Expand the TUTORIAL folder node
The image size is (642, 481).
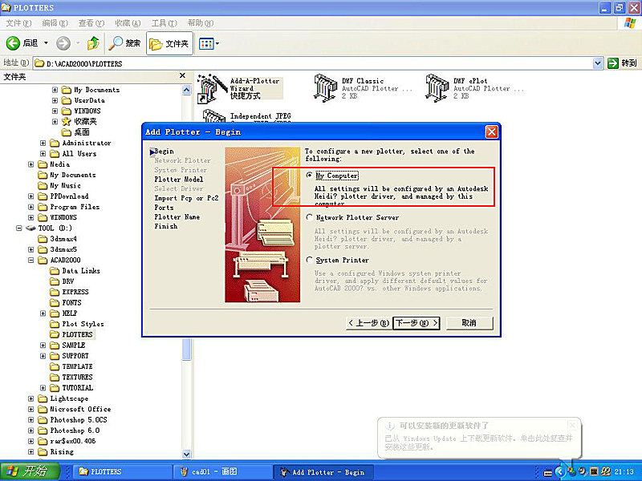tap(43, 388)
